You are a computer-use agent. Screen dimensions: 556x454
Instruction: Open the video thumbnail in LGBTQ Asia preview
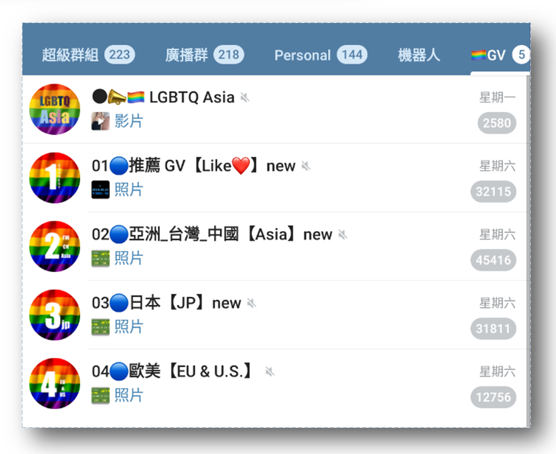[x=101, y=121]
